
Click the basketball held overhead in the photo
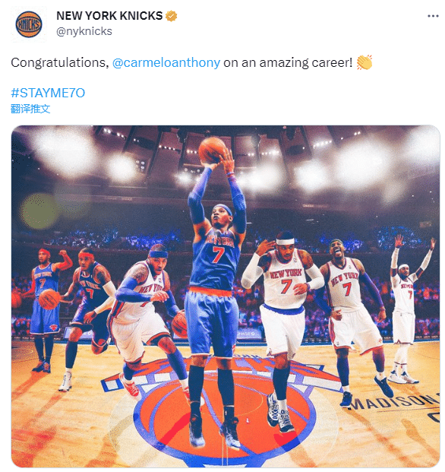click(213, 150)
